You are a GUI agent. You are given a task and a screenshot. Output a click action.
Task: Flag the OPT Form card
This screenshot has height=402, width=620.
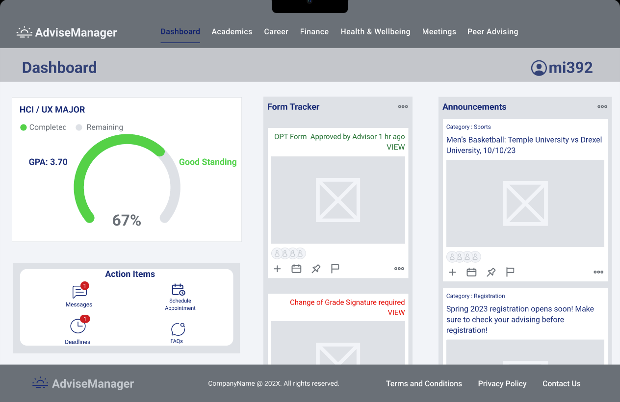tap(335, 269)
